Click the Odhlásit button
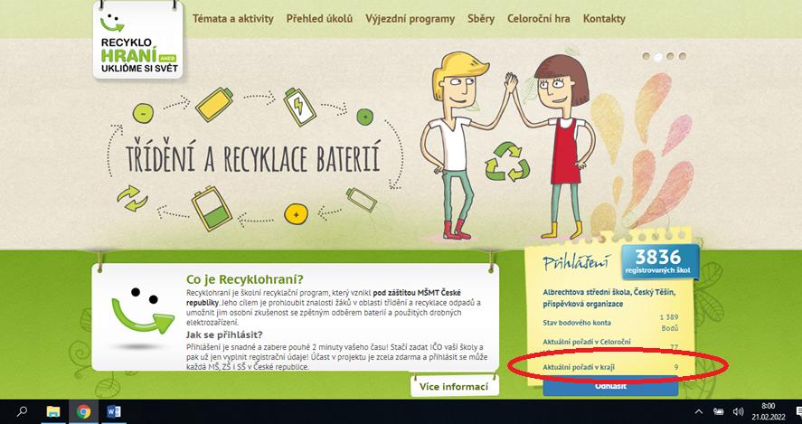This screenshot has width=802, height=424. tap(610, 387)
